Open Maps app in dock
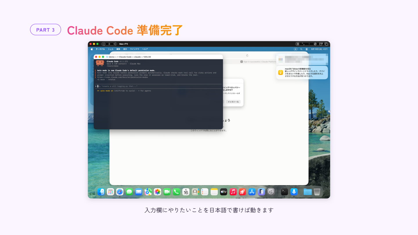Viewport: 418px width, 235px height. (x=148, y=192)
